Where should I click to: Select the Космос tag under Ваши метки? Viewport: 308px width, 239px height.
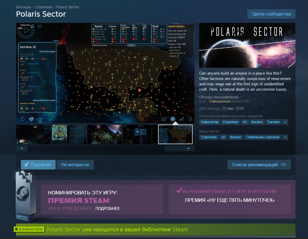pos(235,137)
